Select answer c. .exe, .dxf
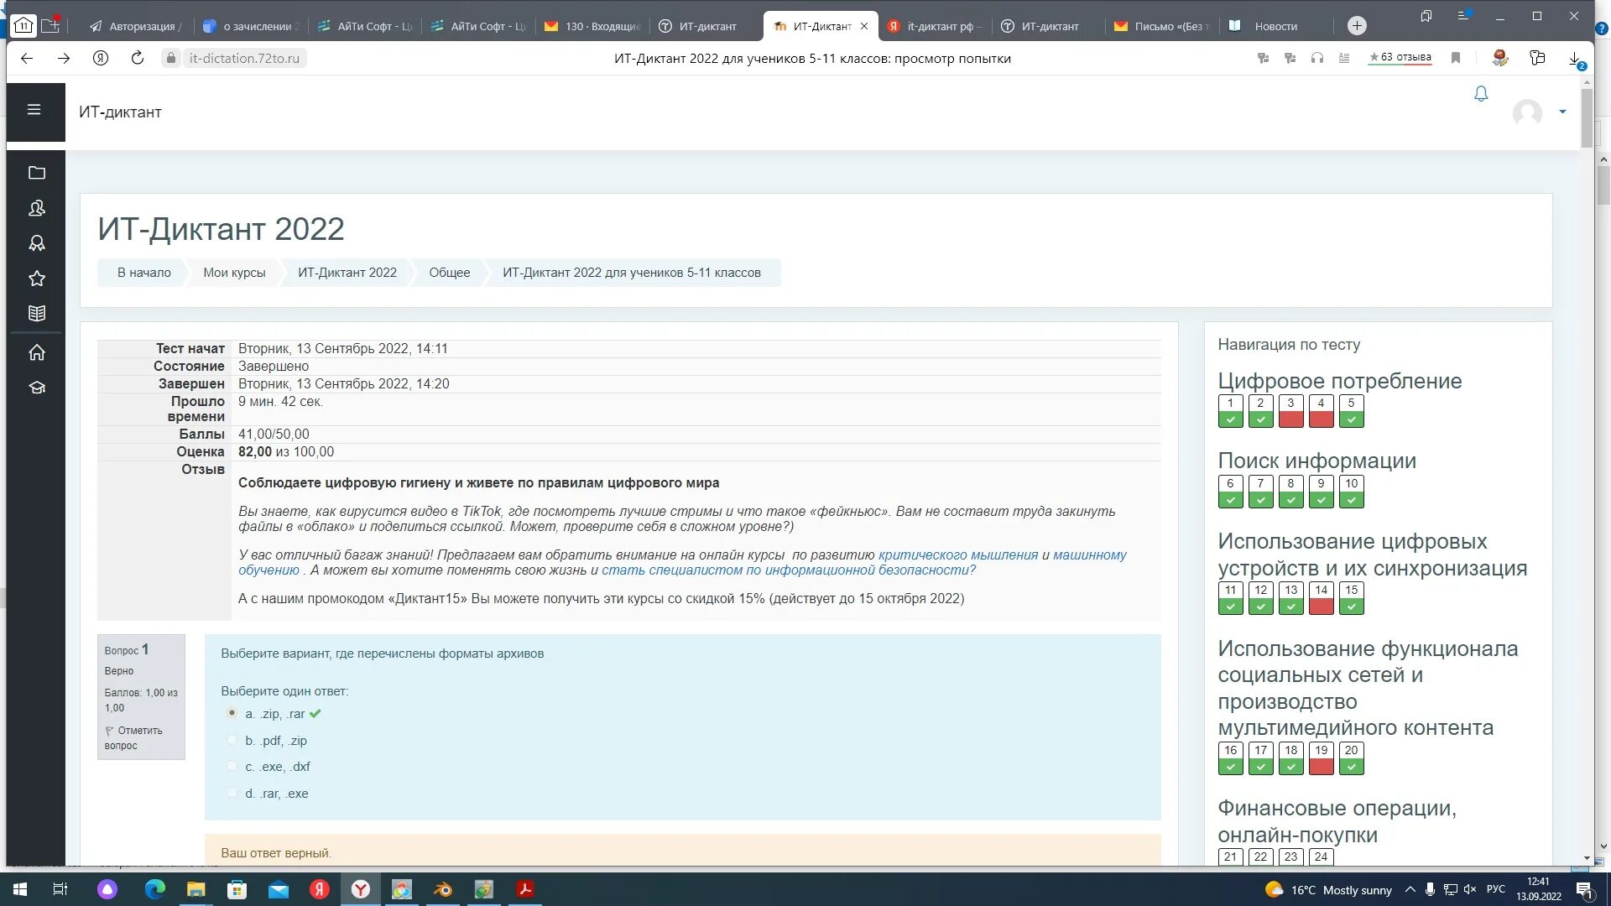1611x906 pixels. pyautogui.click(x=232, y=766)
